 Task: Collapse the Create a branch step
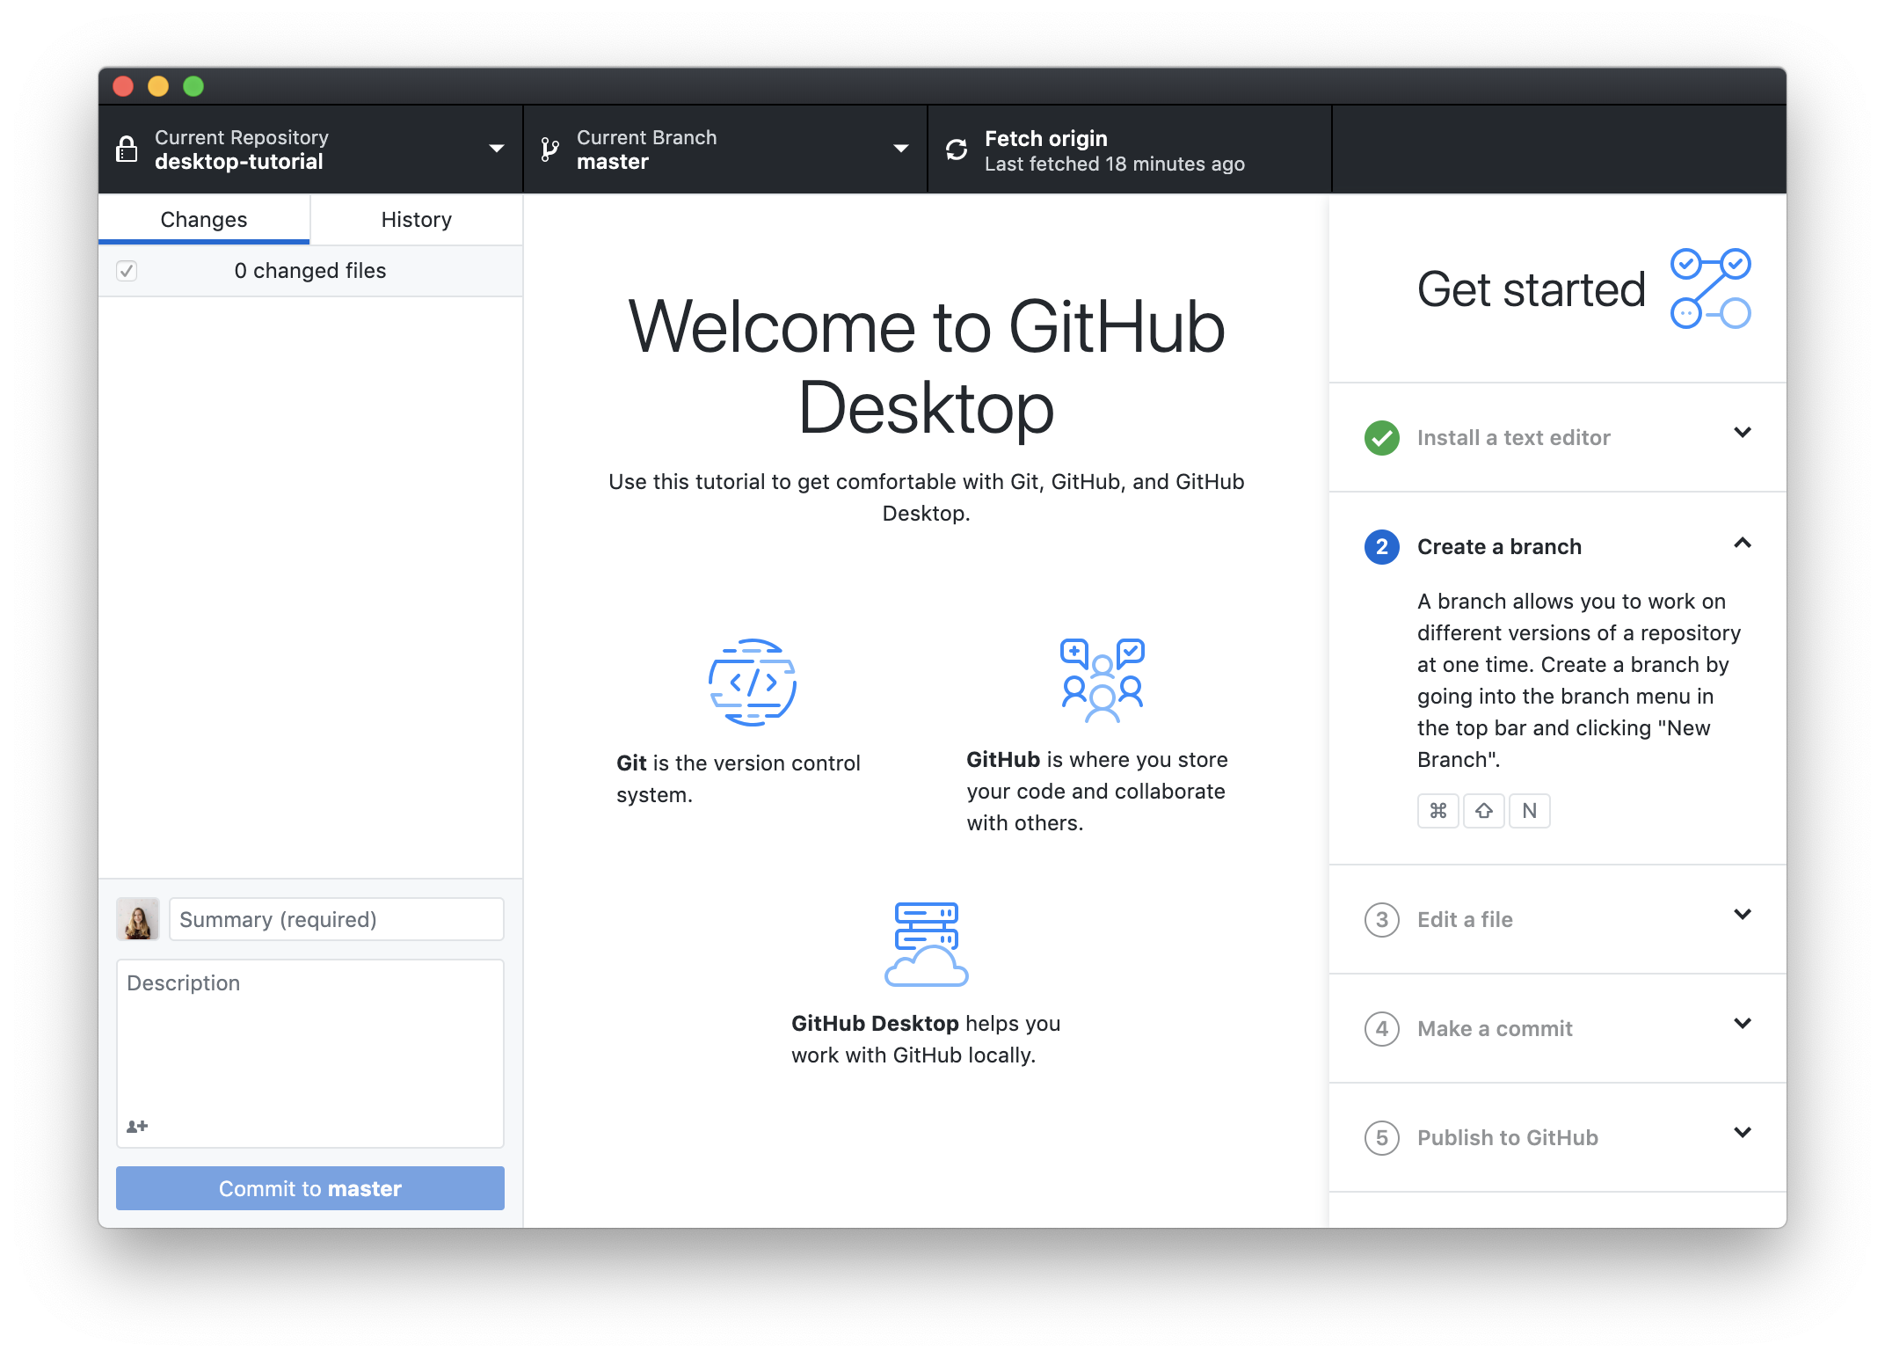(x=1743, y=543)
